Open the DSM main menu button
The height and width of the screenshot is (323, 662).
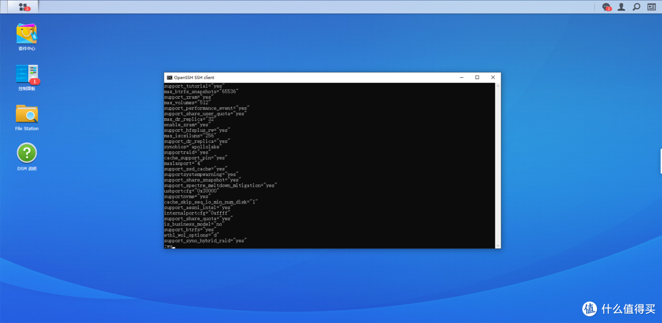[23, 7]
